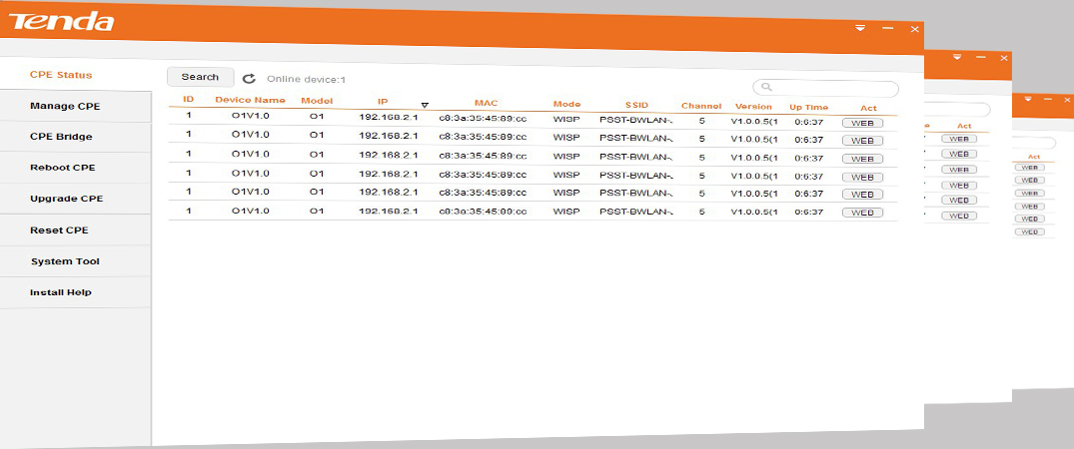
Task: Click WEB button in last device row
Action: [x=862, y=213]
